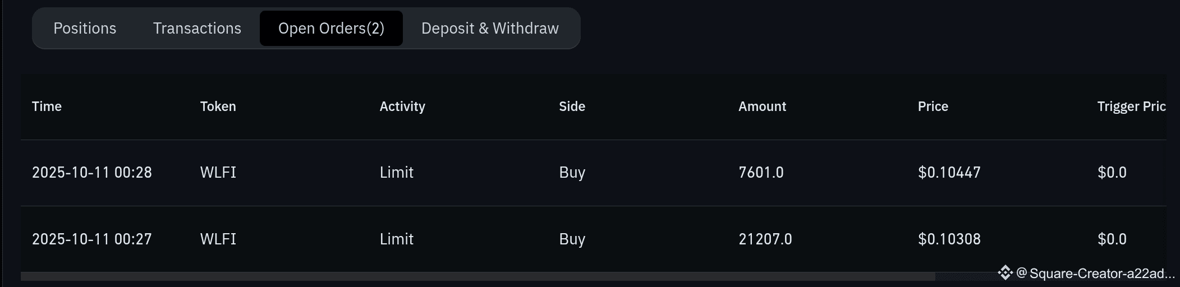Image resolution: width=1180 pixels, height=287 pixels.
Task: Go to Deposit & Withdraw tab
Action: [490, 29]
